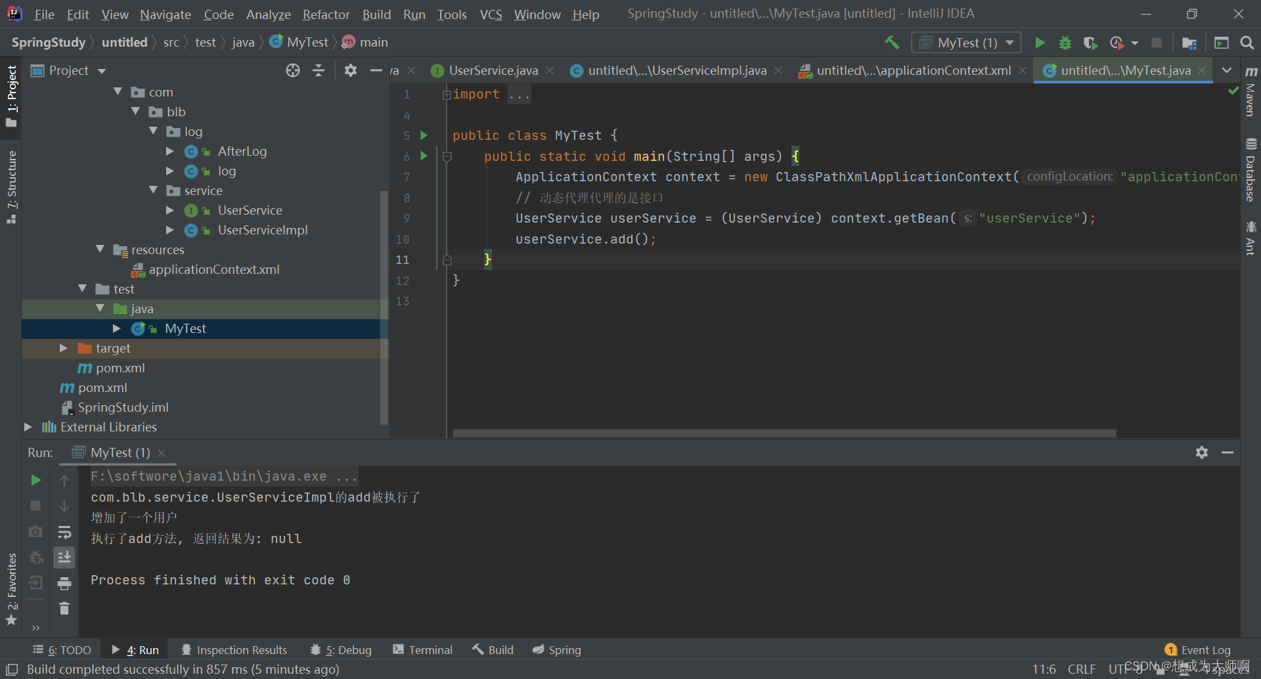The image size is (1261, 679).
Task: Collapse all in the Project panel
Action: point(319,70)
